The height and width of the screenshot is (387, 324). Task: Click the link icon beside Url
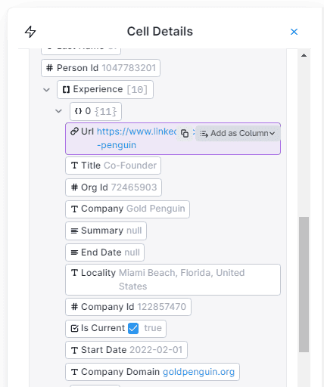coord(74,132)
